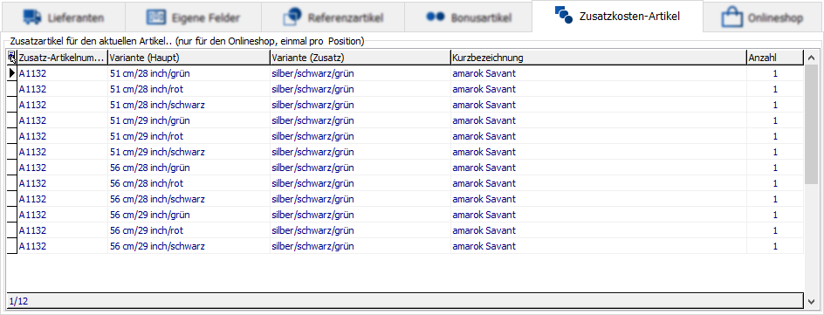Click the Onlineshop shopping bag icon
The width and height of the screenshot is (824, 315).
(731, 17)
